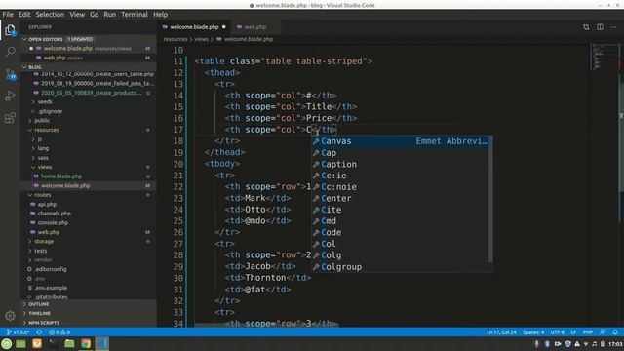
Task: Choose the Colgroup suggestion
Action: click(x=400, y=267)
